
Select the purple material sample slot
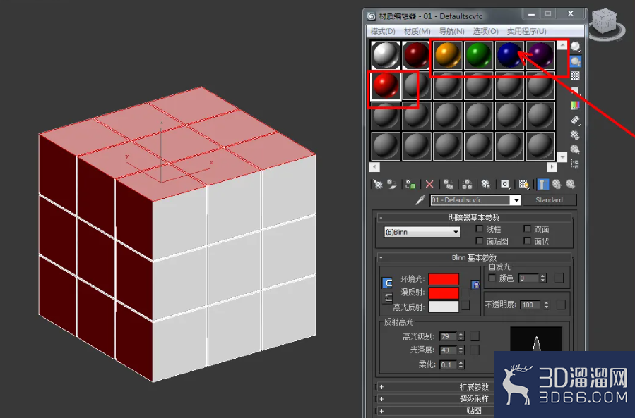[x=540, y=55]
